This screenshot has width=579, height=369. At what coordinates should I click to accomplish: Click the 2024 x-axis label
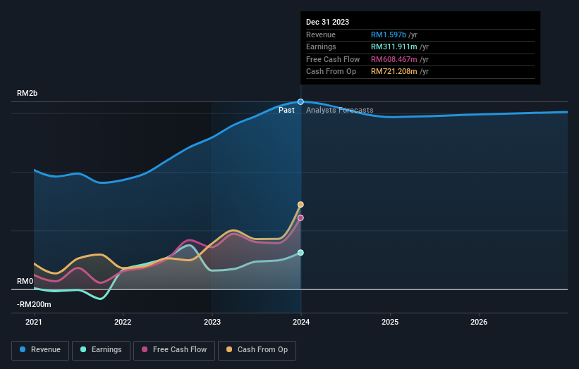301,322
